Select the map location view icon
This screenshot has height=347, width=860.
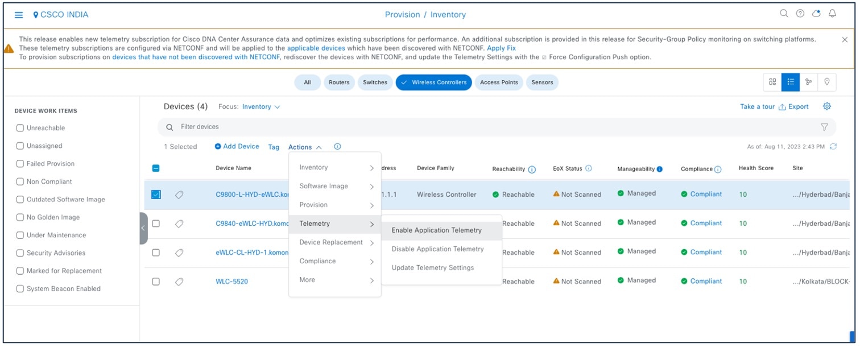point(827,82)
